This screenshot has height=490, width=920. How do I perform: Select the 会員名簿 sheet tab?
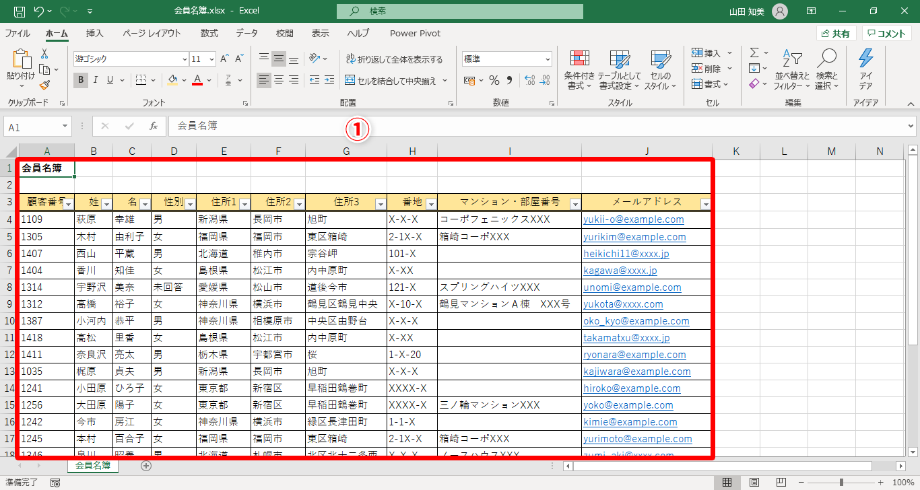(x=93, y=465)
